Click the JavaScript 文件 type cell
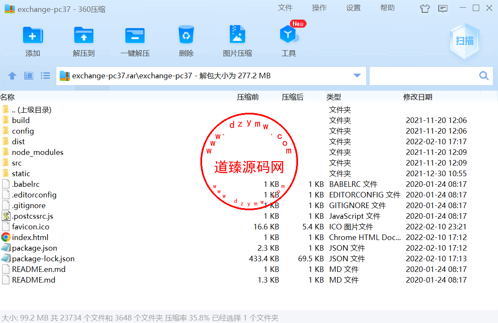This screenshot has width=498, height=323. point(355,216)
